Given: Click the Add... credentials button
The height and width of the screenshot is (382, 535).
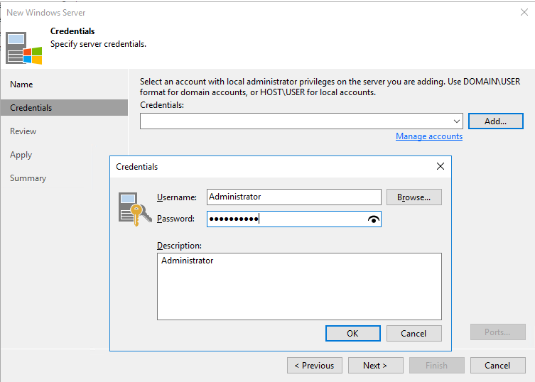Looking at the screenshot, I should tap(495, 121).
